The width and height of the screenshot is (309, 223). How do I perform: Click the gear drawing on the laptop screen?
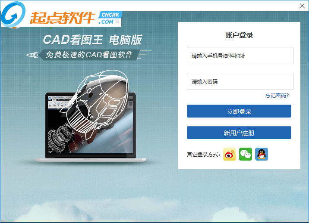coord(56,140)
